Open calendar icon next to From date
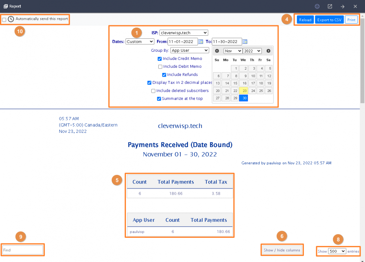The image size is (365, 262). coord(201,42)
